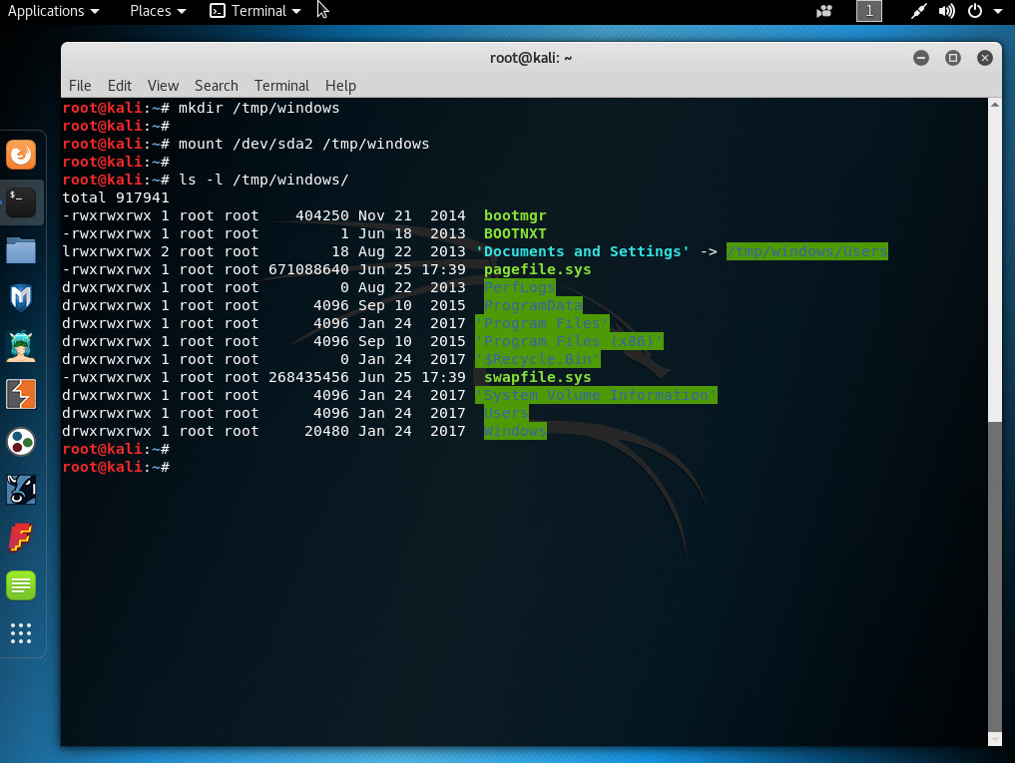Image resolution: width=1015 pixels, height=763 pixels.
Task: Open the File menu in the terminal
Action: pos(80,86)
